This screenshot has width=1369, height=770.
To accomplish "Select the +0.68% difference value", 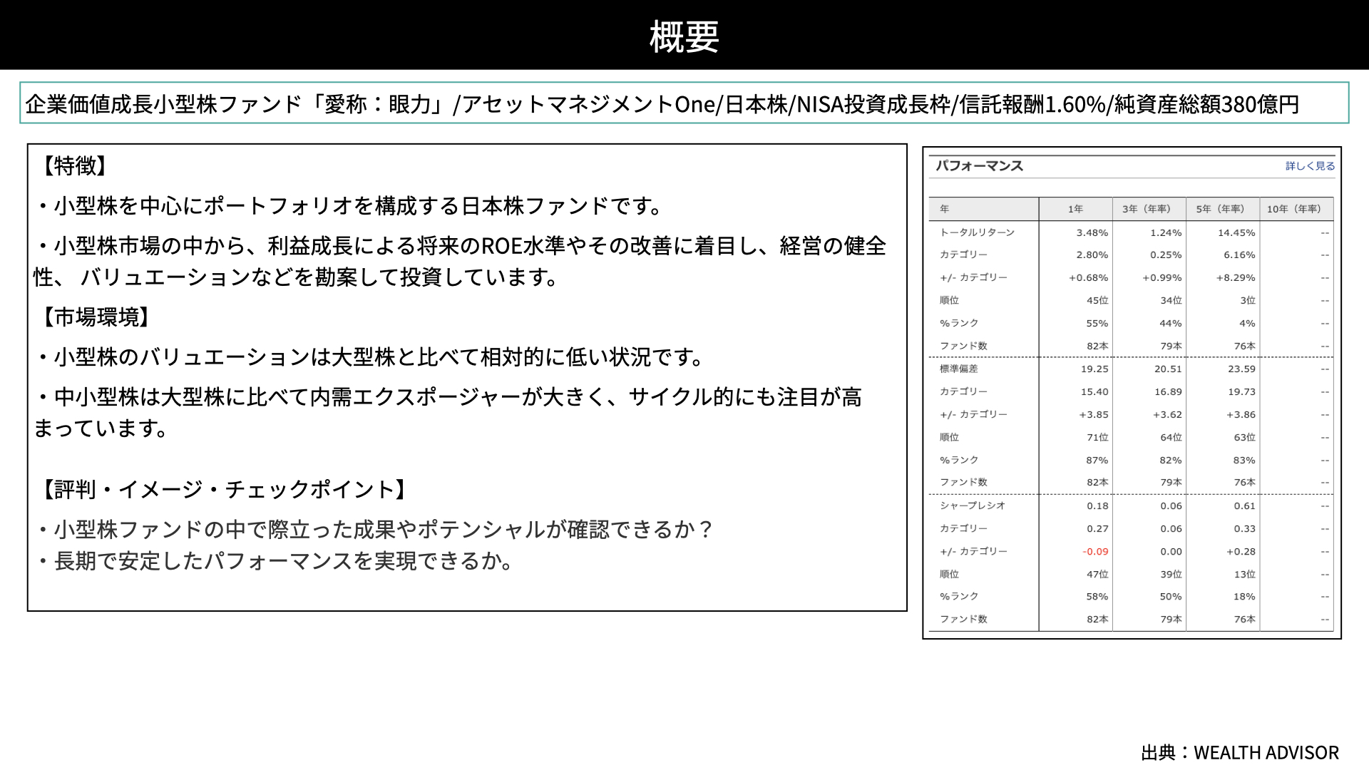I will tap(1088, 277).
